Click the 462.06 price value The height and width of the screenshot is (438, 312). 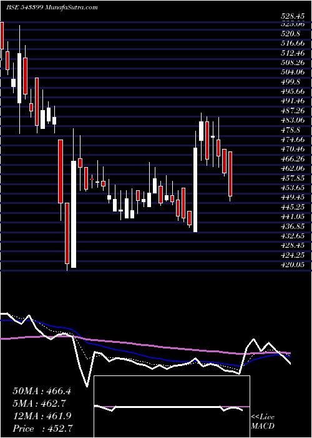click(292, 168)
